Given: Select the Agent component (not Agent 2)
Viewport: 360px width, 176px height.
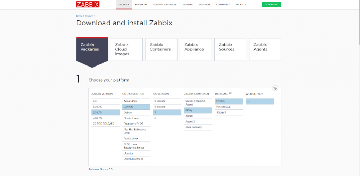Looking at the screenshot, I should tap(198, 116).
